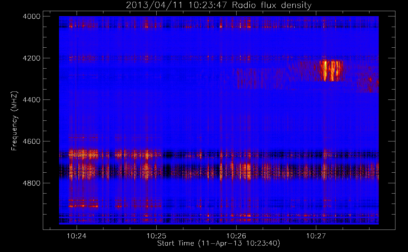Click the plot title '2013/04/11 10:23:47 Radio flux density'
This screenshot has width=408, height=252.
coord(219,5)
